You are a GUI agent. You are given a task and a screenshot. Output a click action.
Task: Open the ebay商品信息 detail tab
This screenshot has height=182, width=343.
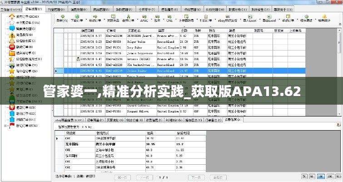click(x=70, y=120)
